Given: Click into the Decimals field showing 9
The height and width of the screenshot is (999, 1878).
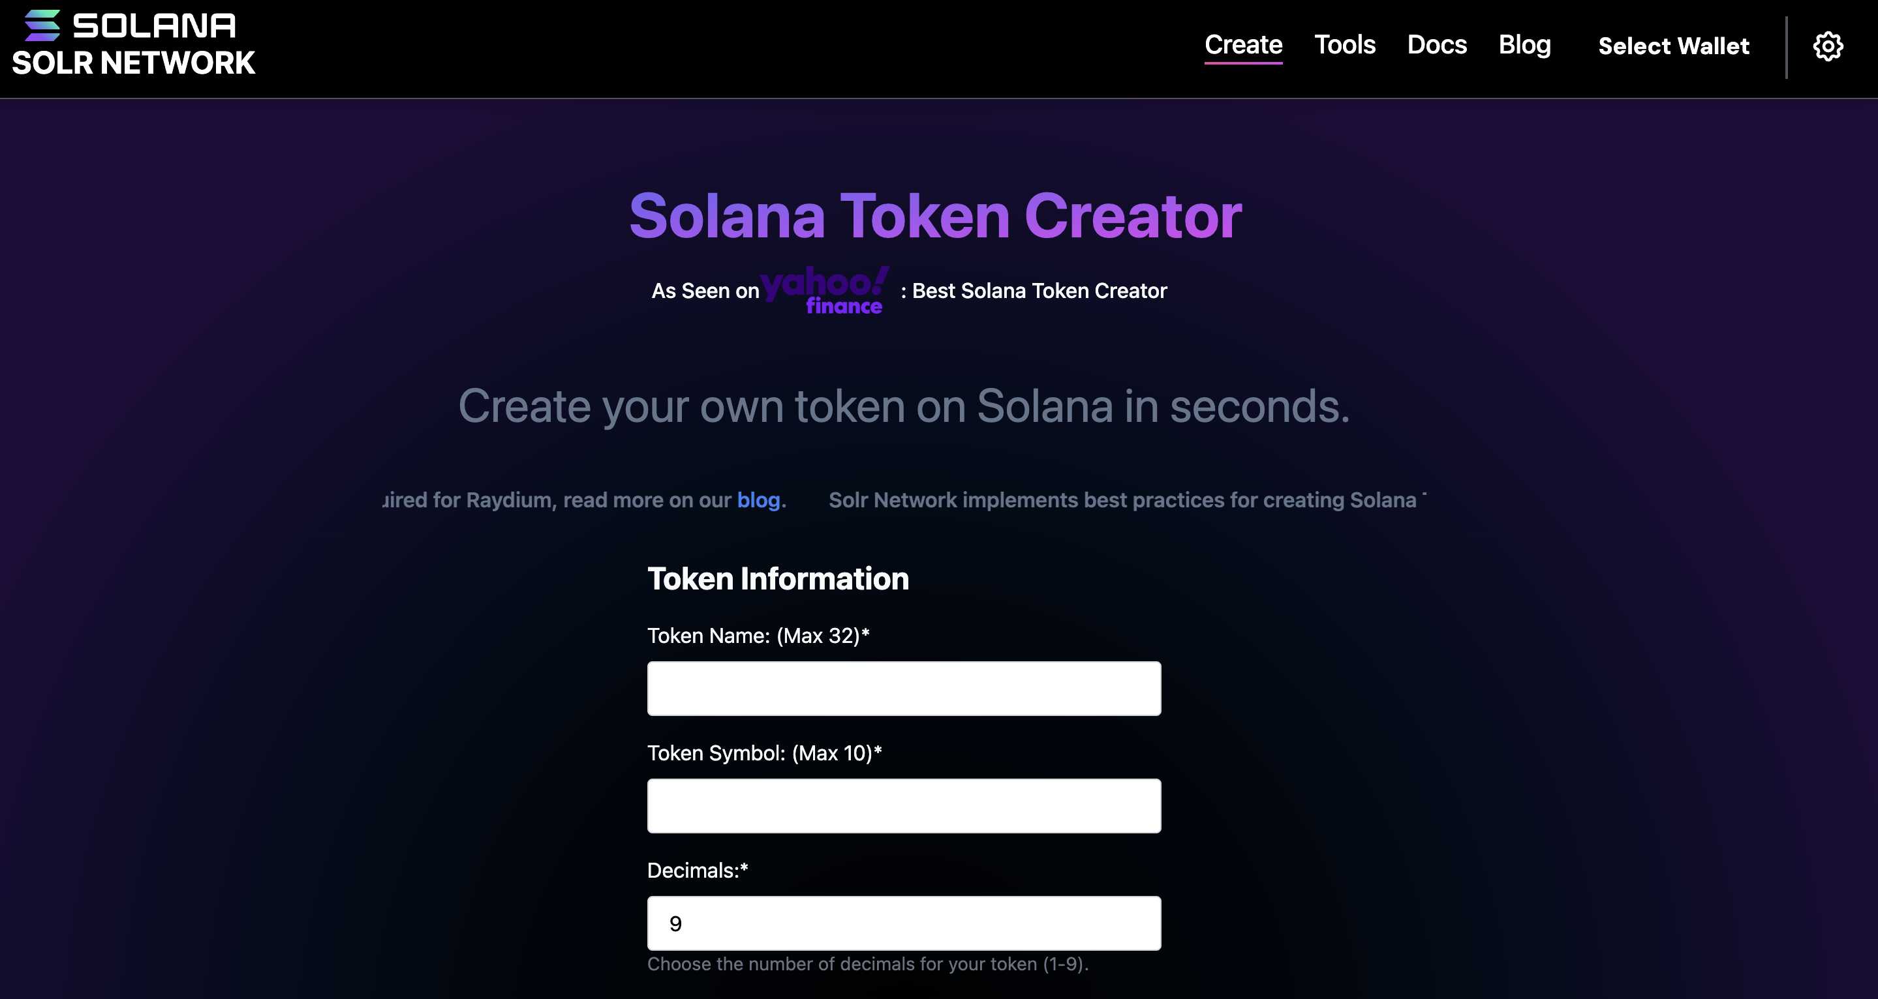Looking at the screenshot, I should coord(904,923).
